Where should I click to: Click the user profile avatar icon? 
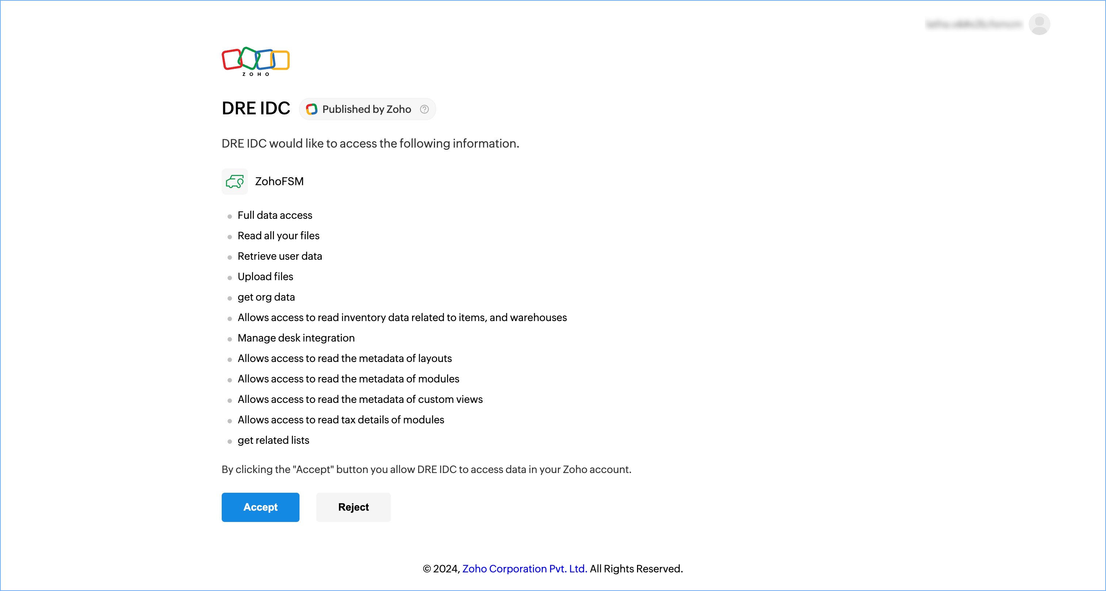(1039, 24)
